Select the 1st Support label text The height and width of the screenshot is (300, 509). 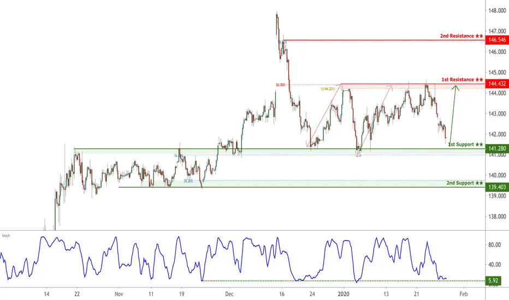point(465,145)
